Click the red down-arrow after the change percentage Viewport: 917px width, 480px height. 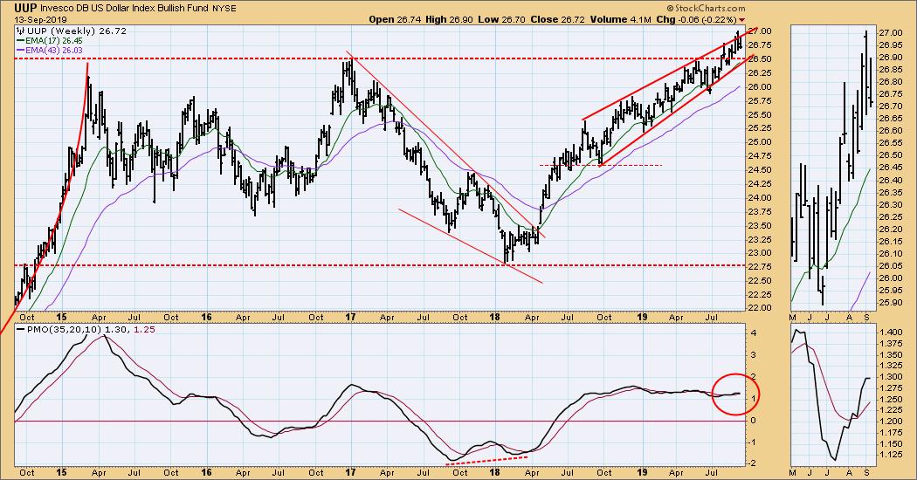click(x=742, y=20)
